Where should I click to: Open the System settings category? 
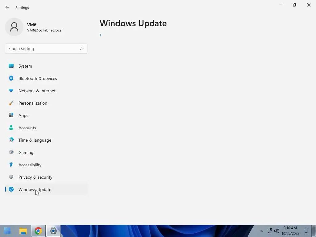46,66
